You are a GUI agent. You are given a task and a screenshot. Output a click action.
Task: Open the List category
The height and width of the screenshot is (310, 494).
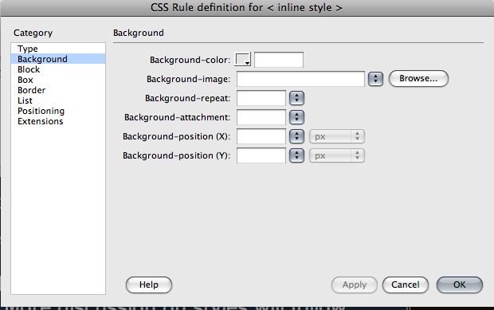[x=58, y=100]
